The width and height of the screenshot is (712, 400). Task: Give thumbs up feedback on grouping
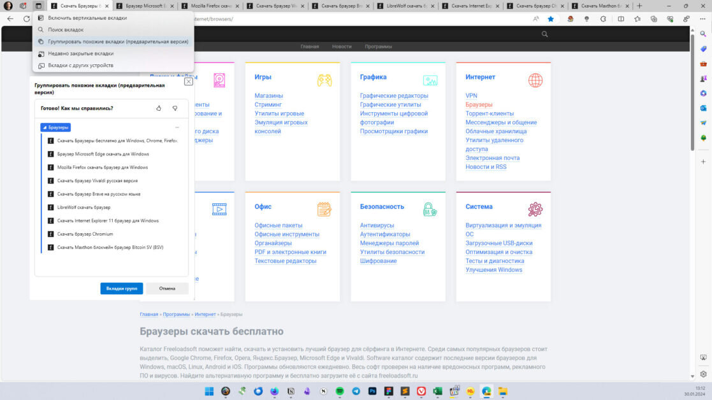point(159,108)
